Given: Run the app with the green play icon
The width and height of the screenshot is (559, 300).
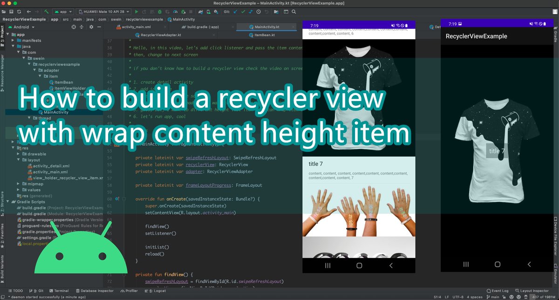Looking at the screenshot, I should pyautogui.click(x=136, y=11).
